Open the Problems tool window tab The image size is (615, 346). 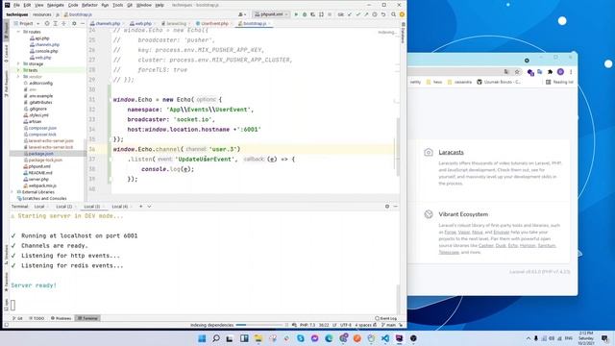pos(61,318)
